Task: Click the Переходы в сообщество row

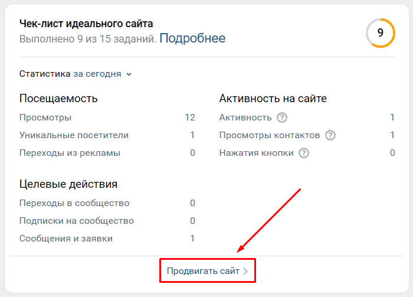Action: [x=107, y=203]
